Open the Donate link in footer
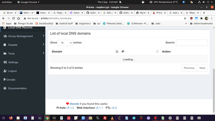The width and height of the screenshot is (215, 121). point(74,104)
